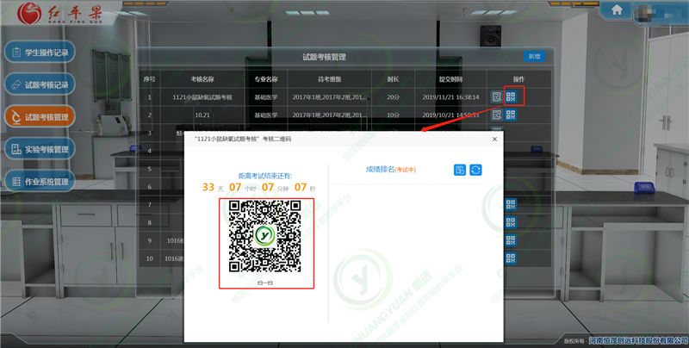Click the 2019/11/21 16:38:14 timestamp cell
The width and height of the screenshot is (689, 348).
coord(450,97)
